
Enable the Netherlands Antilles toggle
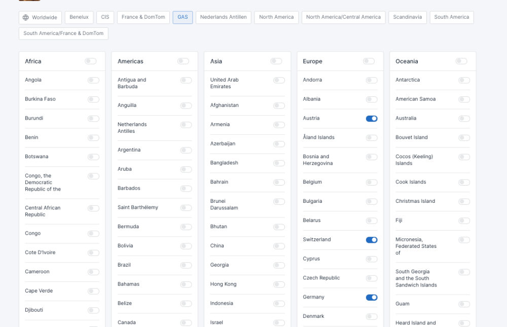point(186,125)
